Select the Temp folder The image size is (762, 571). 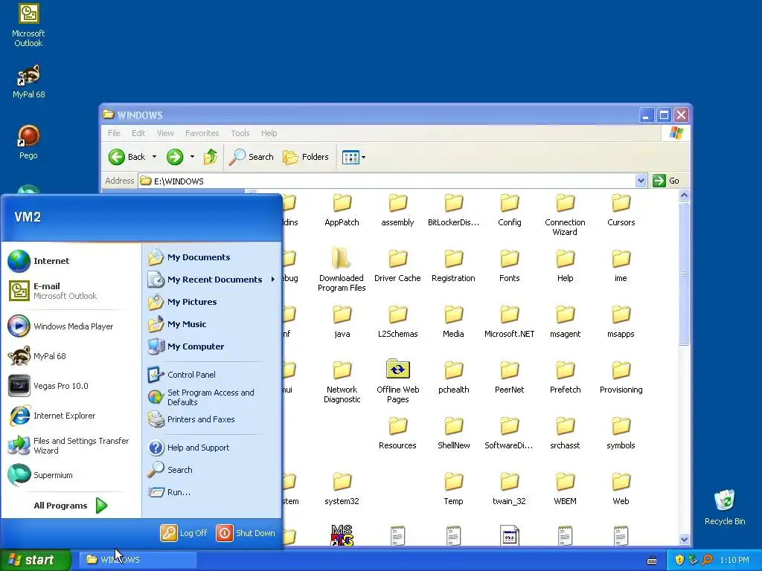pyautogui.click(x=453, y=489)
